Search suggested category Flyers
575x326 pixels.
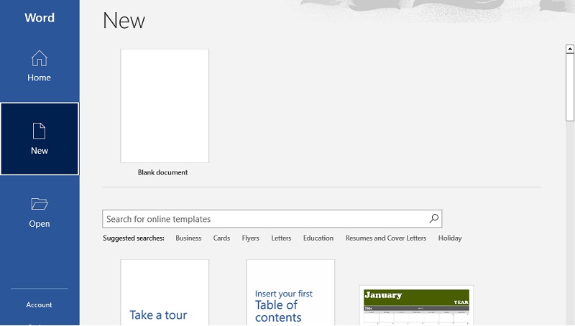point(250,238)
